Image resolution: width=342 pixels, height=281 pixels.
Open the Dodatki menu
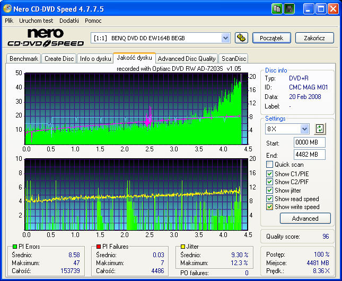click(x=69, y=21)
